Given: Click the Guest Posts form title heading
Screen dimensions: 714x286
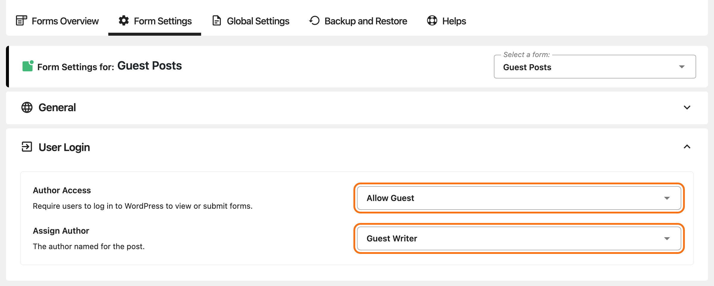Looking at the screenshot, I should click(x=149, y=66).
